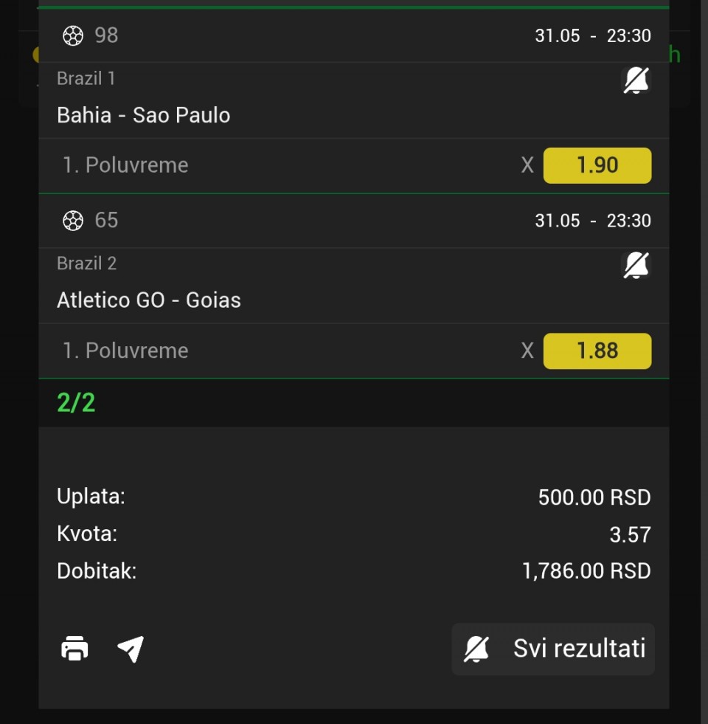Select the 1.90 odds for Bahia - Sao Paulo
Viewport: 708px width, 724px height.
click(x=597, y=165)
